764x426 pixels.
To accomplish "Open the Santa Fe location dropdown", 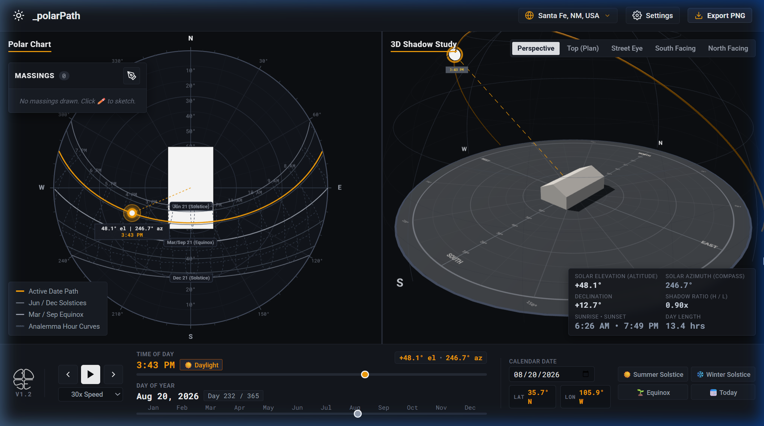I will (568, 16).
